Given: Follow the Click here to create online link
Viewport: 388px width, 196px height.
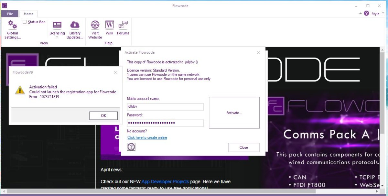Looking at the screenshot, I should pyautogui.click(x=147, y=137).
